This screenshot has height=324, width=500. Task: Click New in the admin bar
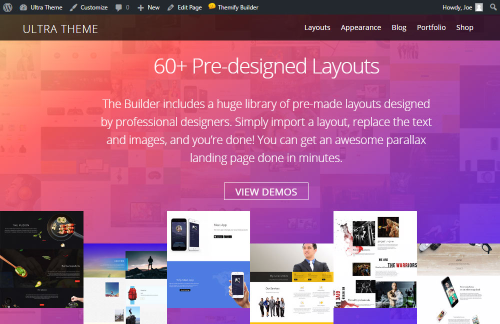pos(153,7)
